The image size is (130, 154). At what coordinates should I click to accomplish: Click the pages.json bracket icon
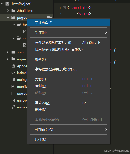tap(13, 94)
